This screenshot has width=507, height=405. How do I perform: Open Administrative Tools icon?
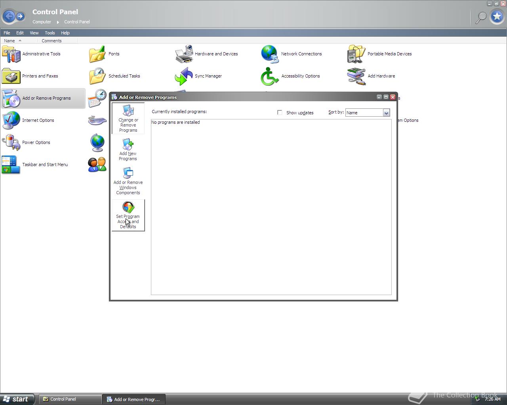[11, 54]
